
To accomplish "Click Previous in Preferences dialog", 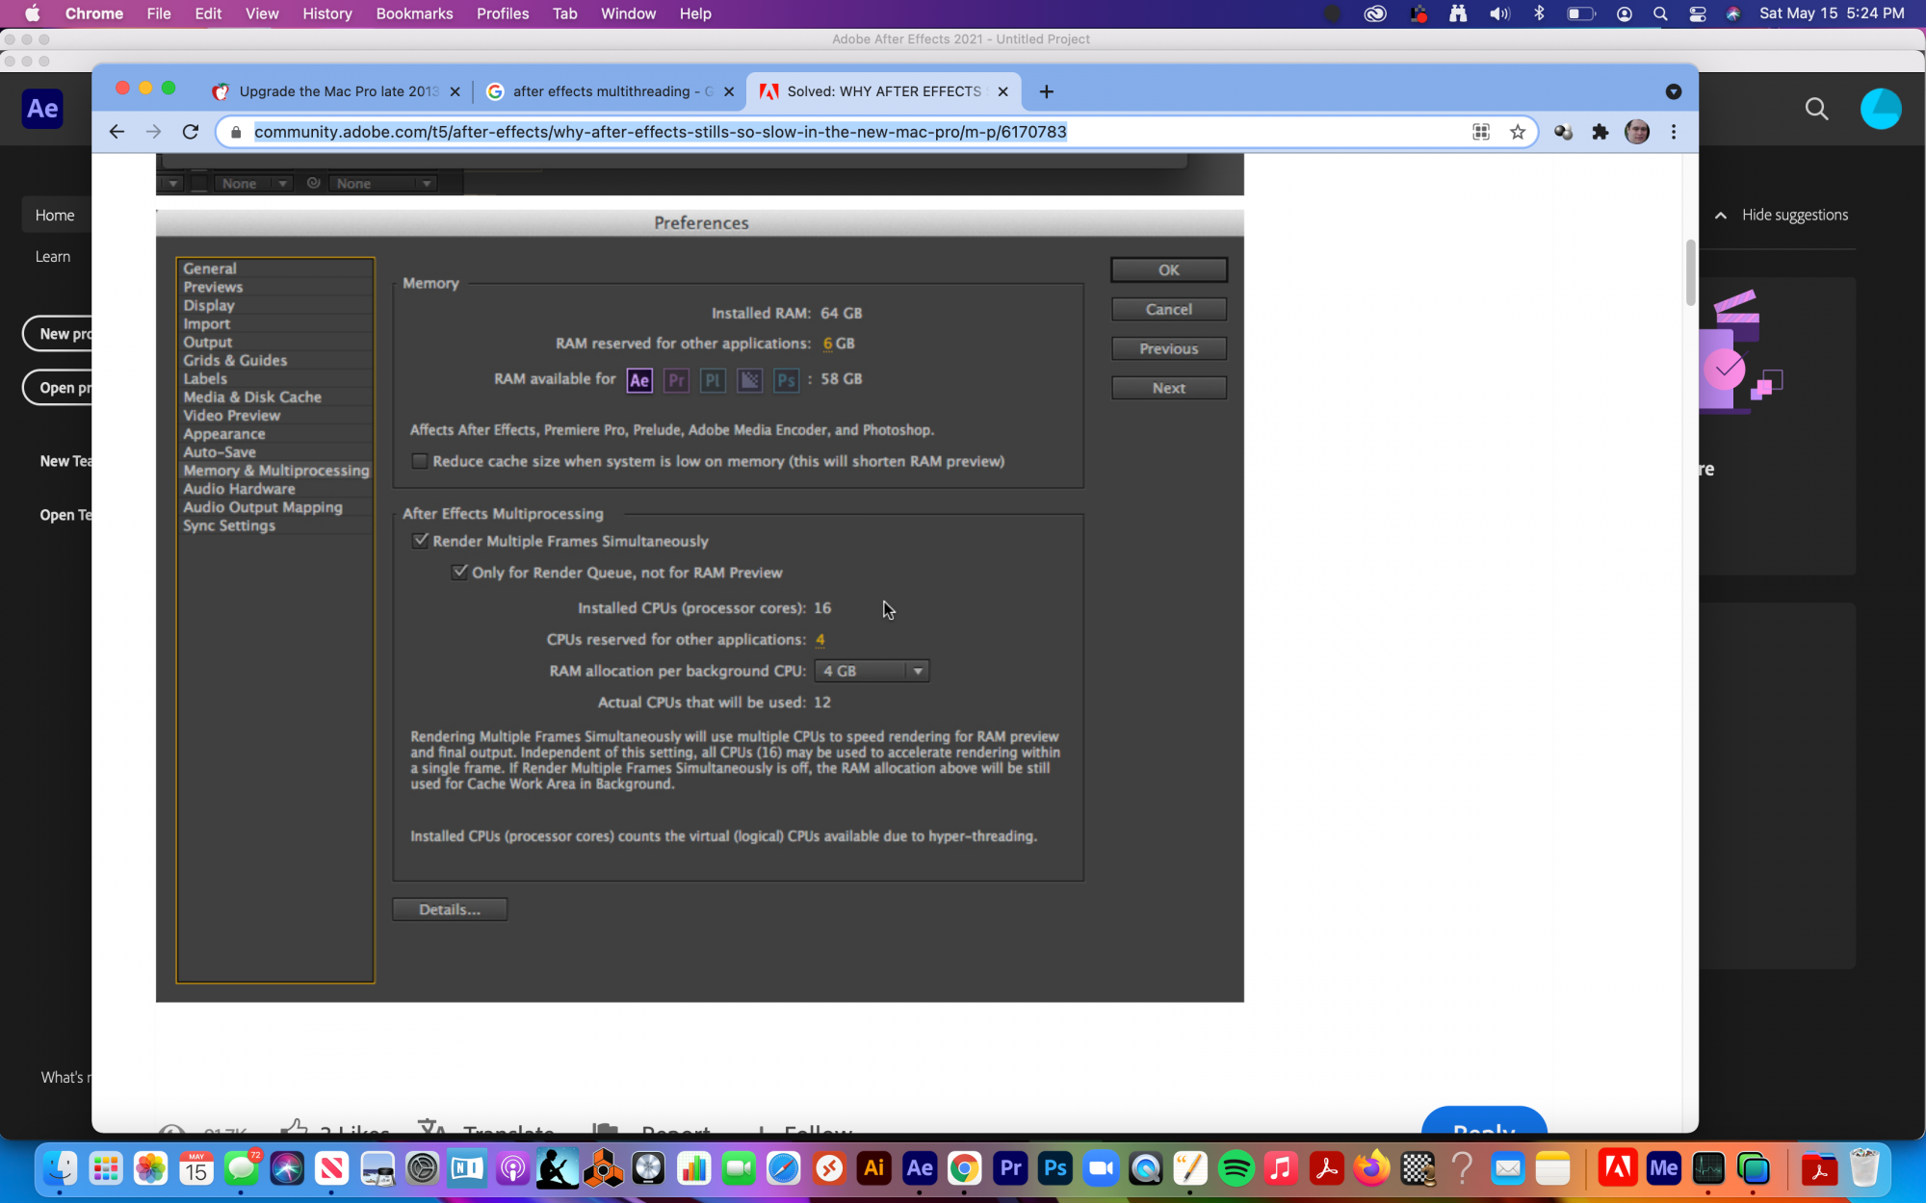I will click(1168, 348).
